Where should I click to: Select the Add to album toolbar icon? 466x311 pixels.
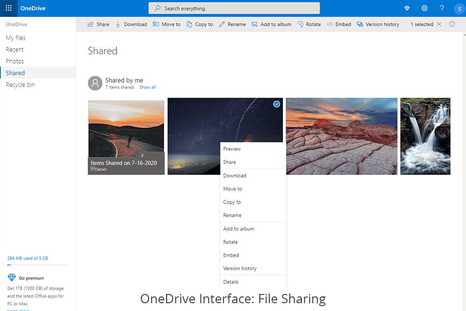(271, 24)
